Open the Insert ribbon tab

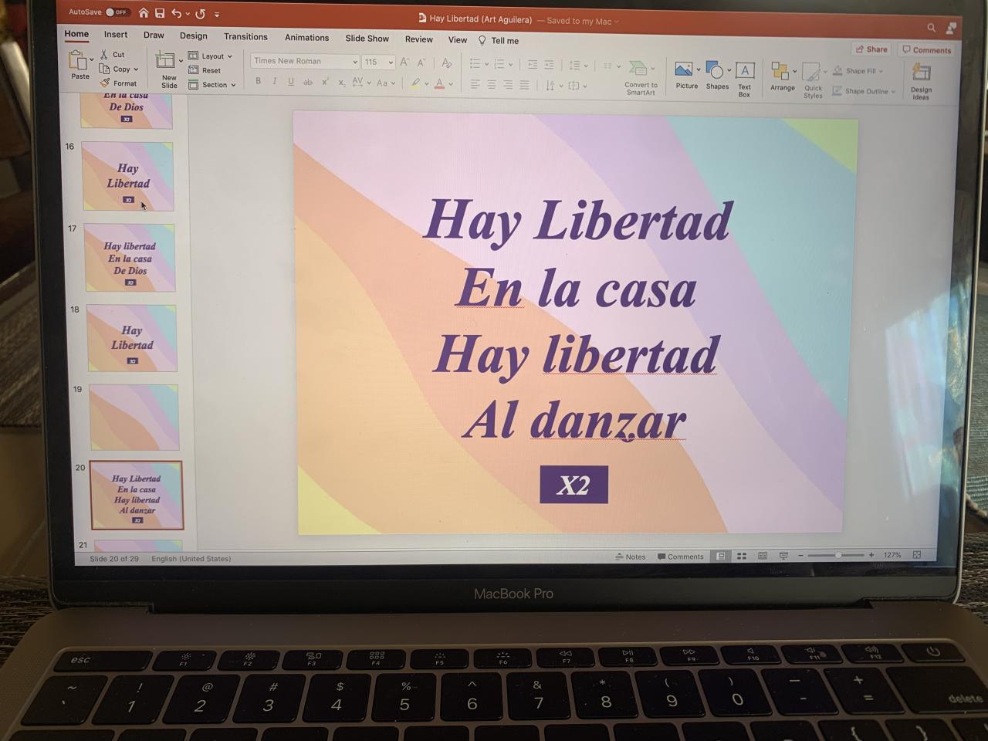tap(116, 34)
